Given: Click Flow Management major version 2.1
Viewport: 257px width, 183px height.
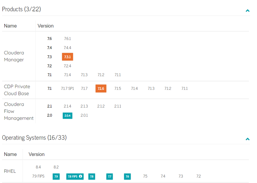Looking at the screenshot, I should (x=49, y=106).
